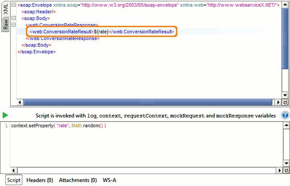Click the closing </soap:Envelope> tag
290x186 pixels.
tap(37, 52)
